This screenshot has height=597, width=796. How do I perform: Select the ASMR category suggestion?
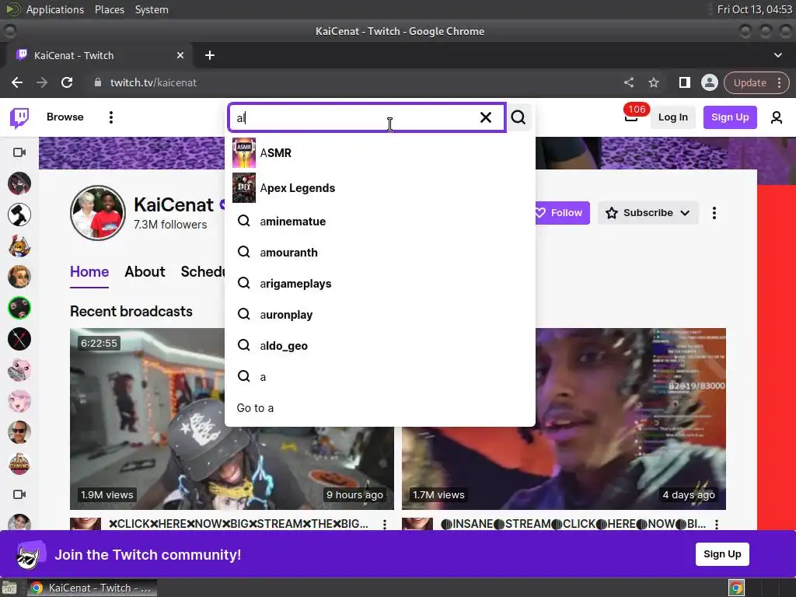click(379, 153)
